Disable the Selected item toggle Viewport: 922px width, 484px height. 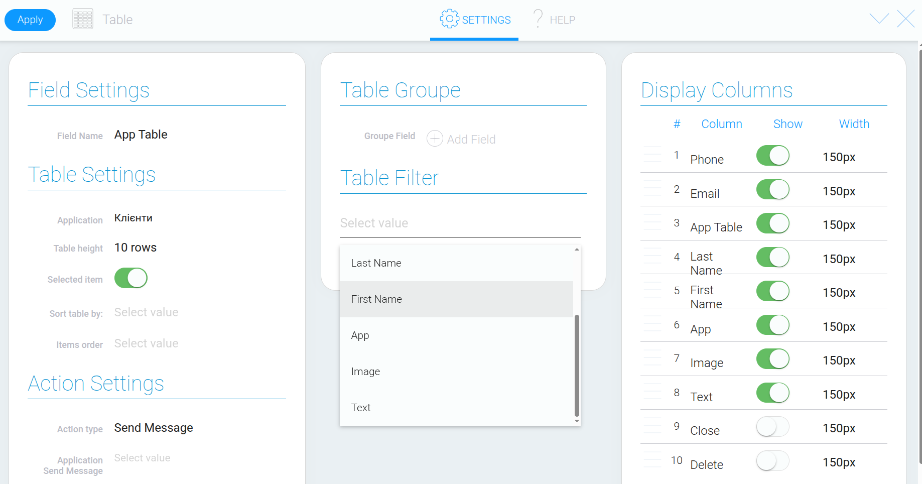[130, 278]
